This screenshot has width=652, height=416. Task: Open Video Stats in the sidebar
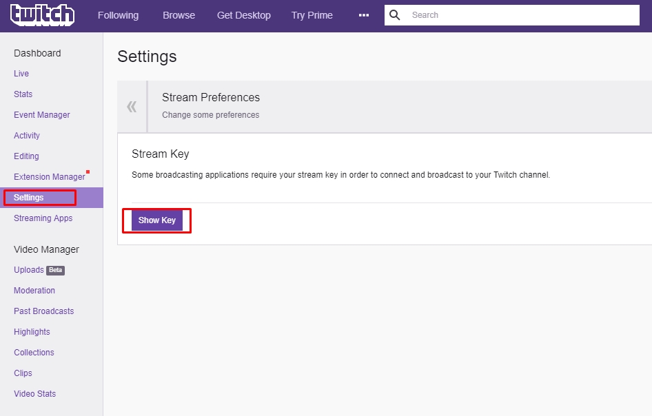tap(34, 393)
